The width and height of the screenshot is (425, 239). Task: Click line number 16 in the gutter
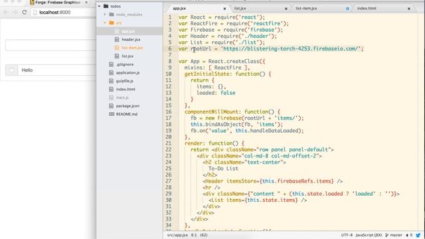(169, 112)
